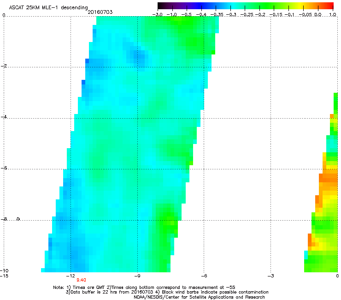Click the title "ASCAT 25KM MLE-1 descending"
Viewport: 341px width, 300px height.
48,7
